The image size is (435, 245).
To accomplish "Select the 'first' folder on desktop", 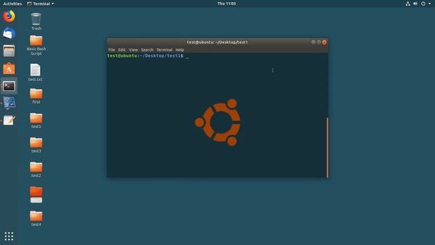I will click(x=36, y=96).
